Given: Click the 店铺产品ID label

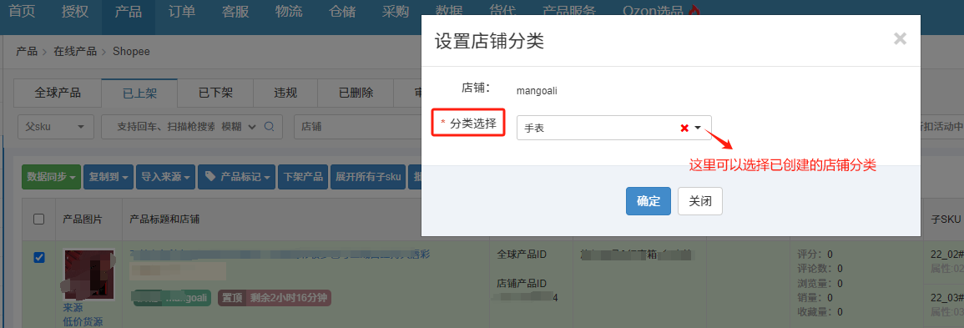Looking at the screenshot, I should 522,283.
